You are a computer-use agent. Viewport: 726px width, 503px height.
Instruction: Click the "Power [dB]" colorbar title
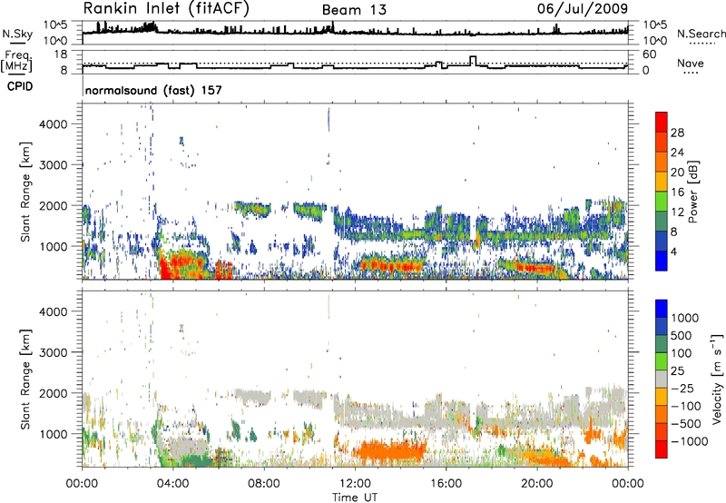693,192
